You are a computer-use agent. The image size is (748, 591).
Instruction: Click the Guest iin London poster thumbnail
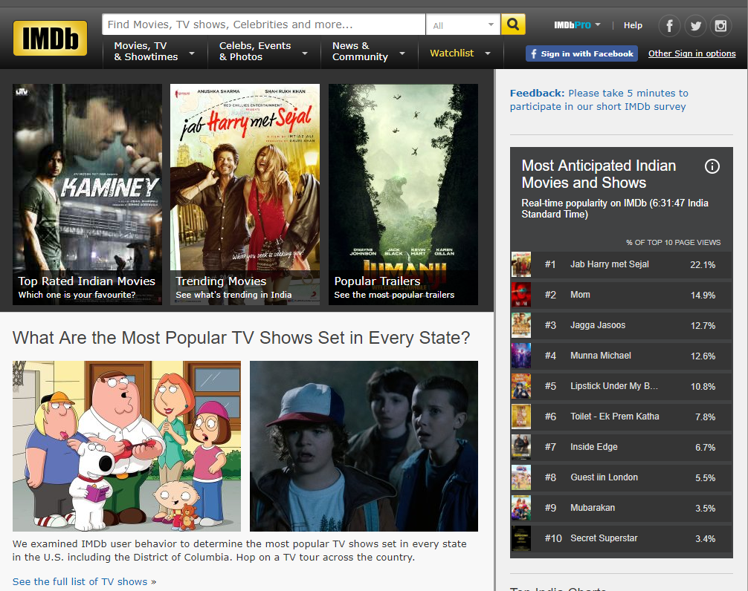pyautogui.click(x=521, y=477)
